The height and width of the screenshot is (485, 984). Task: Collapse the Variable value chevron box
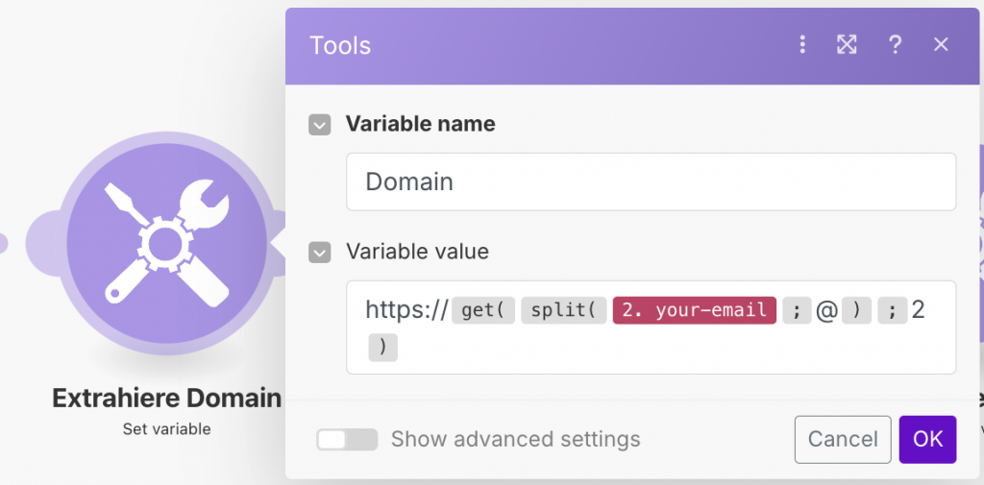point(320,253)
